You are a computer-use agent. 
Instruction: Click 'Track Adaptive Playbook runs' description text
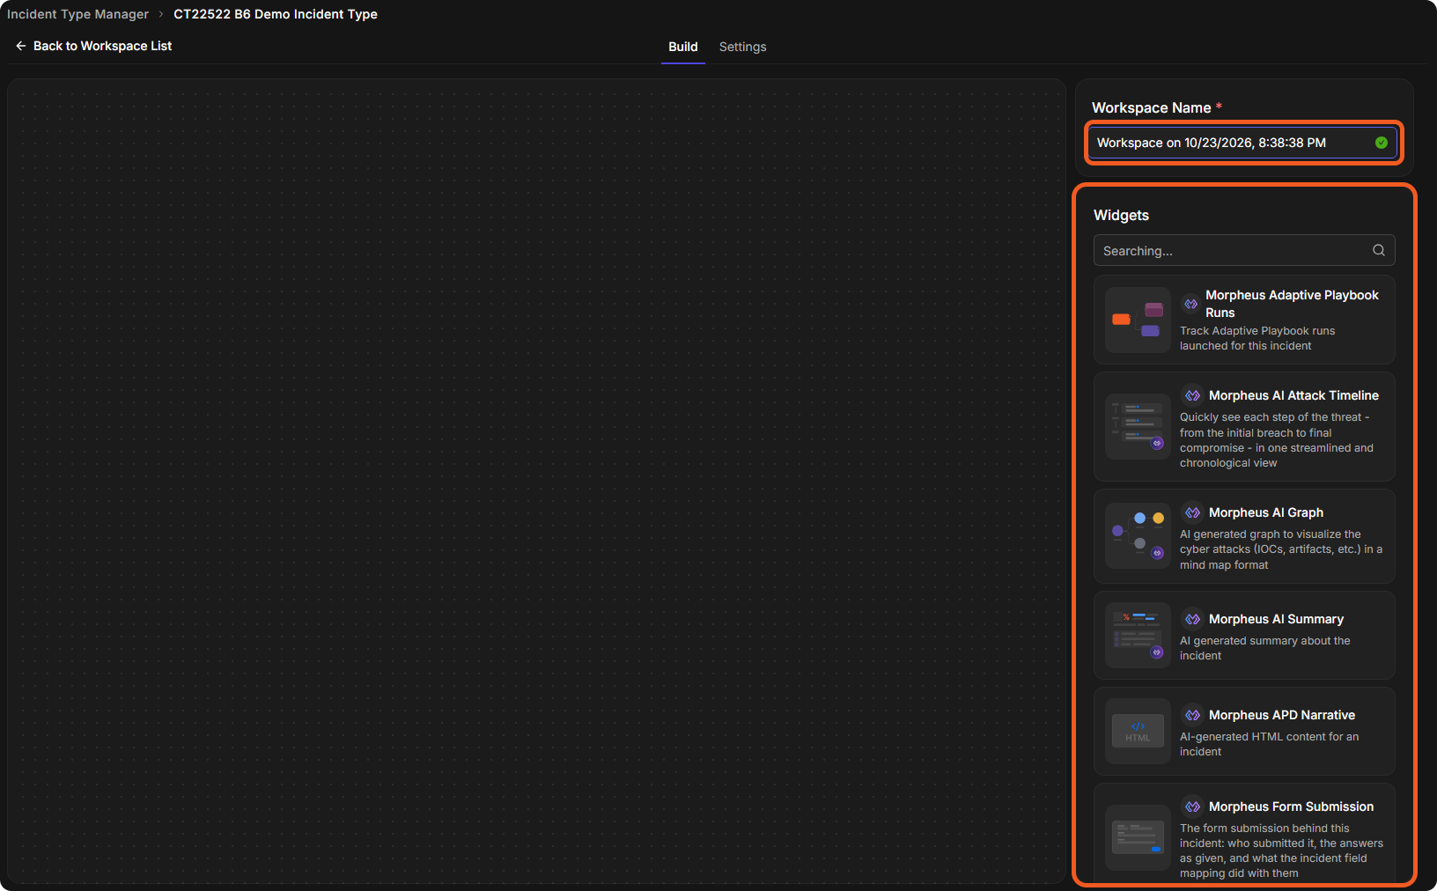[x=1257, y=338]
